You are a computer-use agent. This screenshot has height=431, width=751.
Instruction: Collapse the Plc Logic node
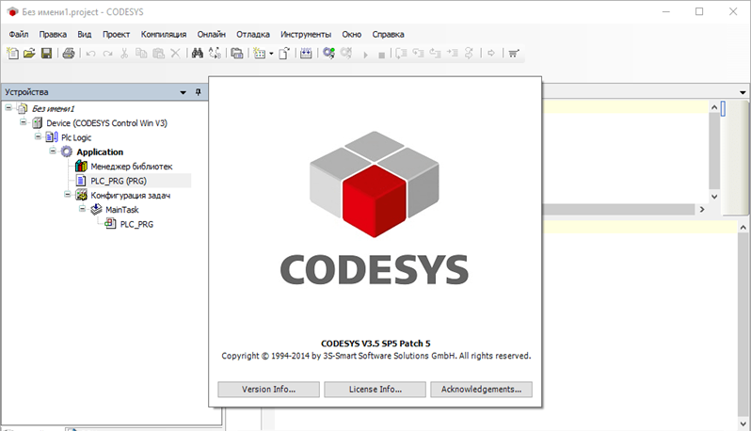pos(38,136)
